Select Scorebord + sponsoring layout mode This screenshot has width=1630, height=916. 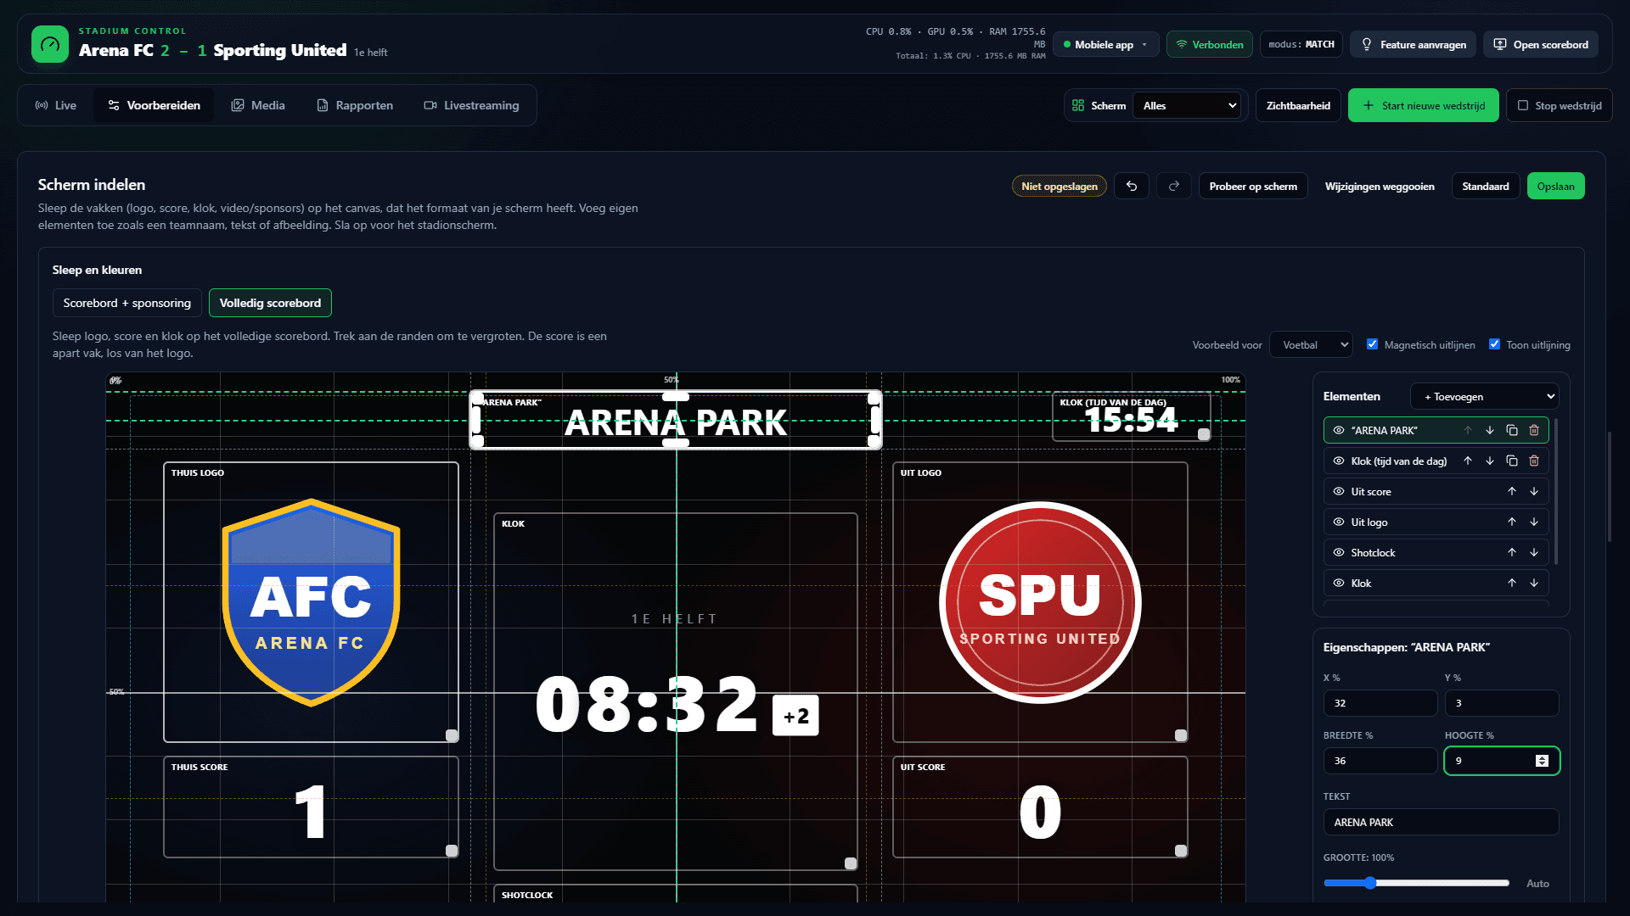pyautogui.click(x=126, y=303)
